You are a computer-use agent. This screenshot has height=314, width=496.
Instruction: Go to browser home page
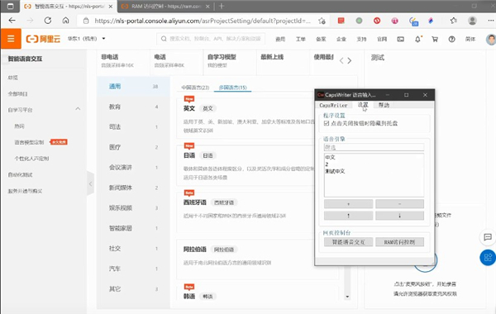(x=65, y=21)
